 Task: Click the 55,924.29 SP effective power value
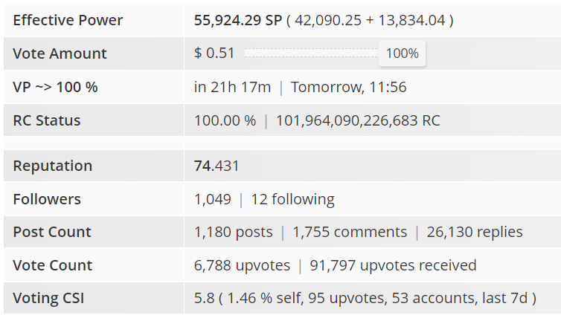coord(237,20)
